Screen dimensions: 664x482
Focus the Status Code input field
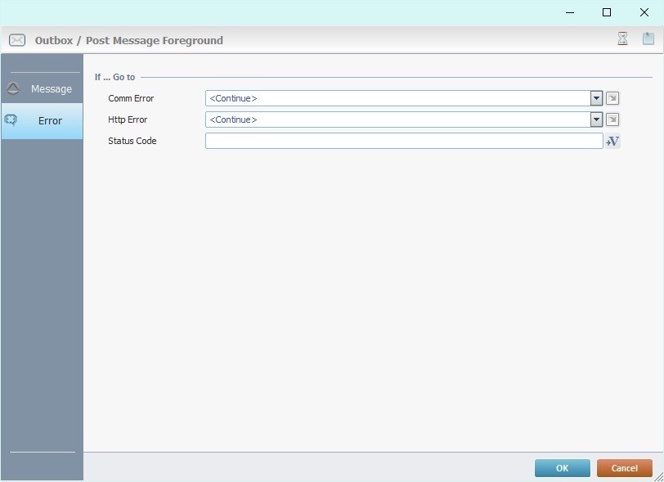[x=403, y=141]
